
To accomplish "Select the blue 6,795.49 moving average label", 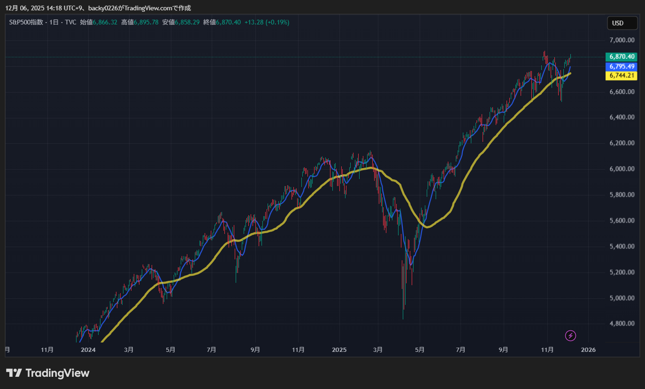I will click(622, 67).
